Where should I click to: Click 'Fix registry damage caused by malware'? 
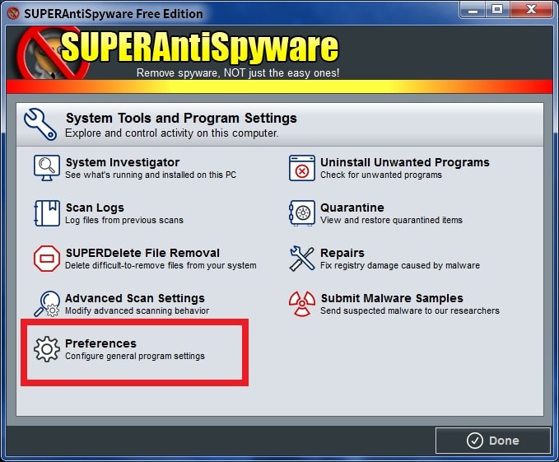[399, 265]
